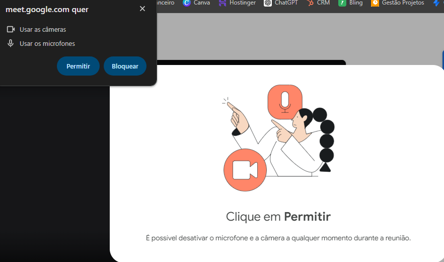444x262 pixels.
Task: Select the 'Usar os microfones' text
Action: click(47, 44)
